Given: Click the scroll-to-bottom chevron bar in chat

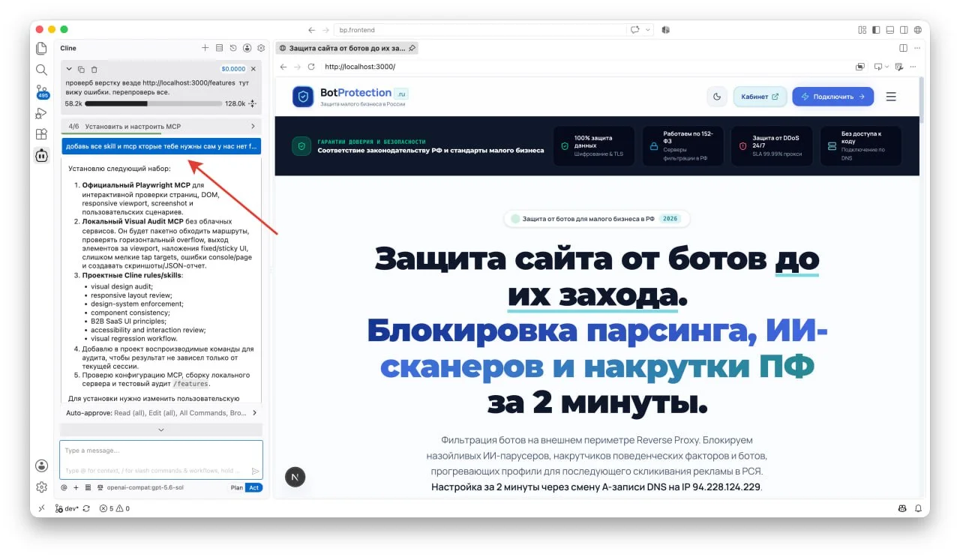Looking at the screenshot, I should tap(161, 430).
